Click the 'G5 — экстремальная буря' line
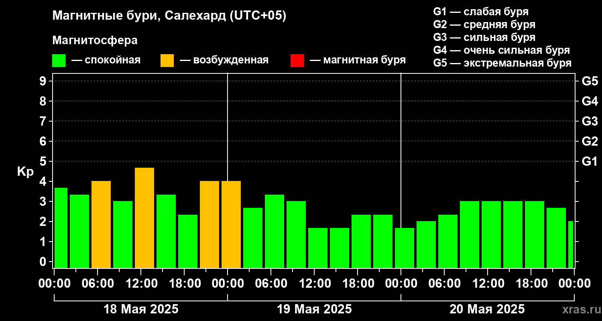 [502, 63]
